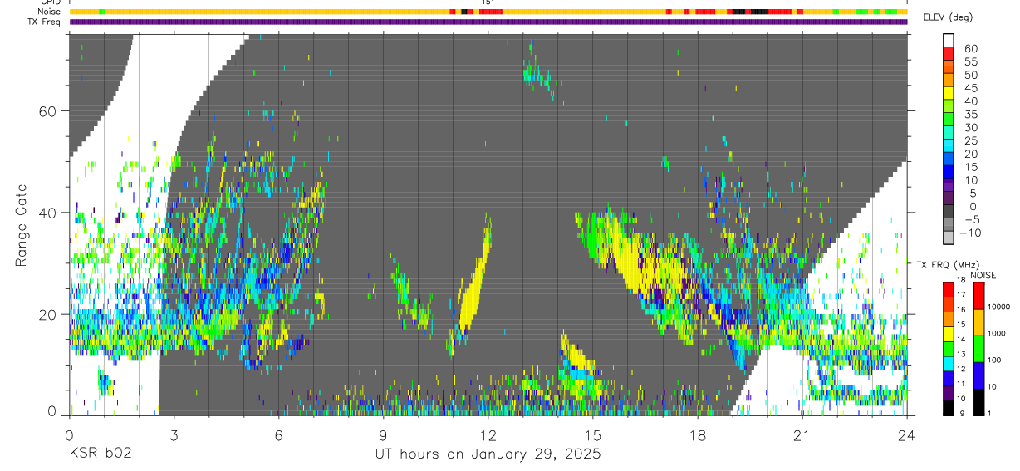The width and height of the screenshot is (1020, 471).
Task: Click the '15' tick on the UT hours axis
Action: pos(592,434)
